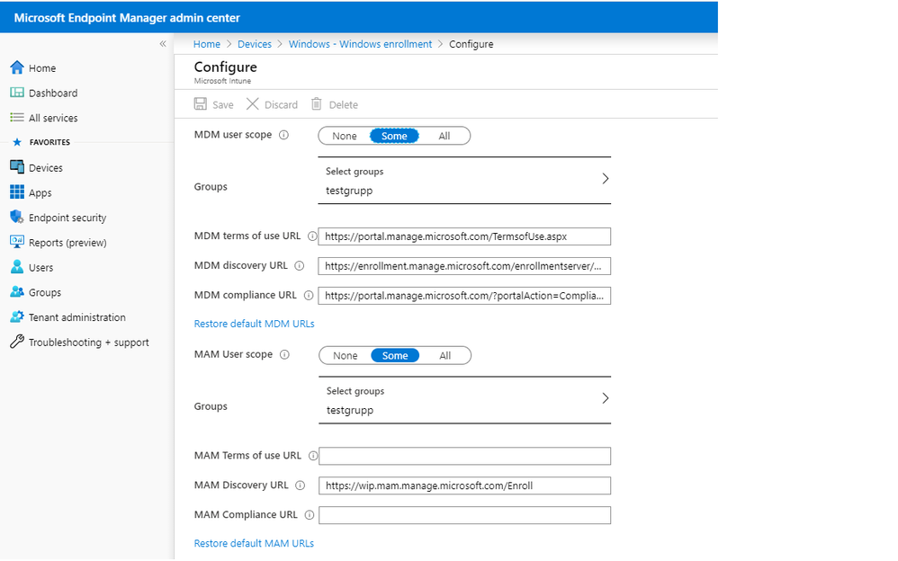
Task: Expand MAM Select groups chevron
Action: coord(605,398)
